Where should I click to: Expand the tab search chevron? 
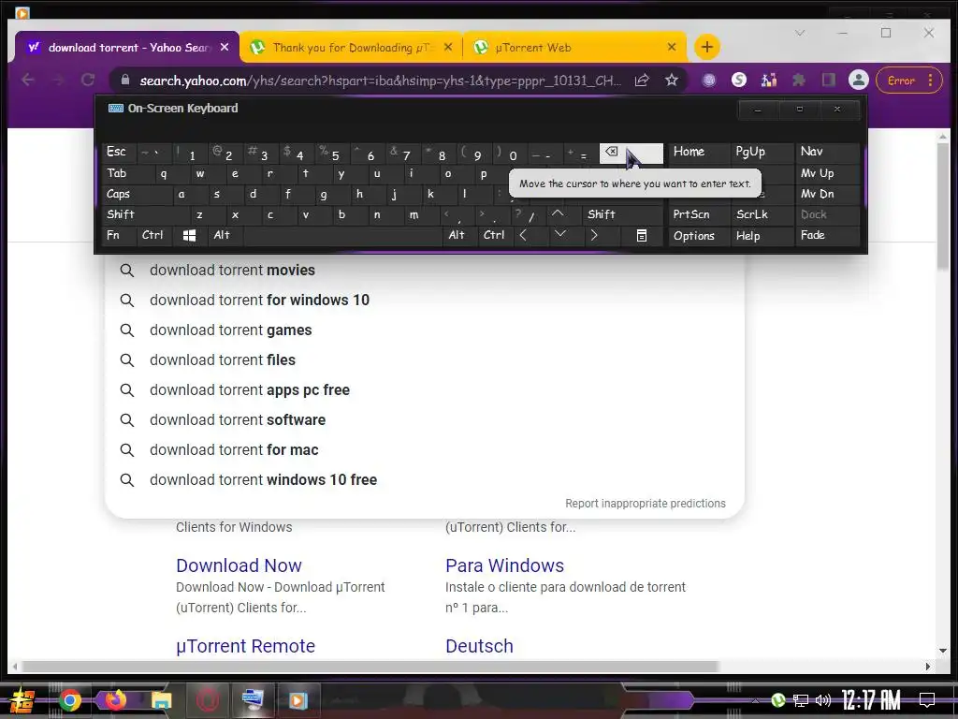[800, 33]
